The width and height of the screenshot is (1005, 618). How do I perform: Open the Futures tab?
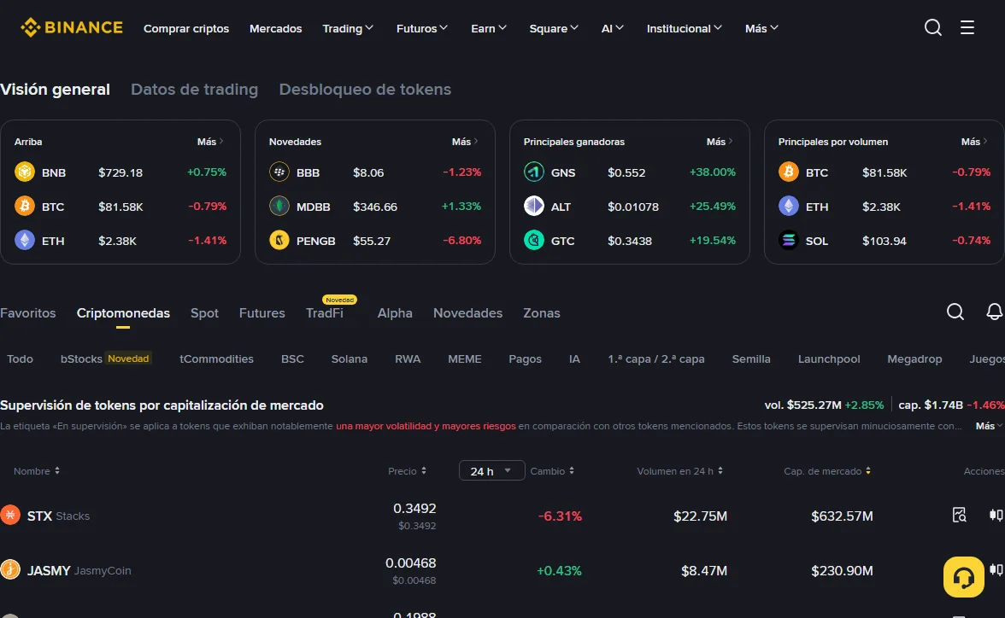click(262, 312)
